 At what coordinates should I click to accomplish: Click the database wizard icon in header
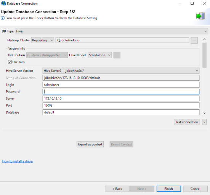(x=200, y=16)
